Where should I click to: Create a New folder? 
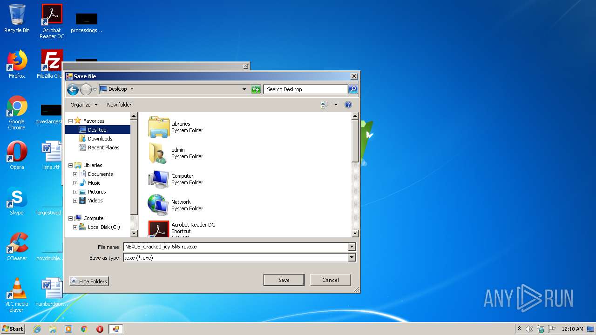pos(119,105)
